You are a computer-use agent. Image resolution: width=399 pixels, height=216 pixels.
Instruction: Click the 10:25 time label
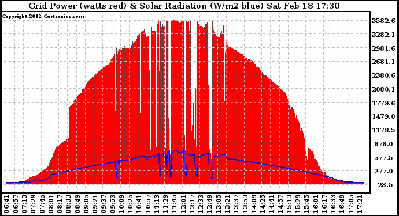click(130, 203)
